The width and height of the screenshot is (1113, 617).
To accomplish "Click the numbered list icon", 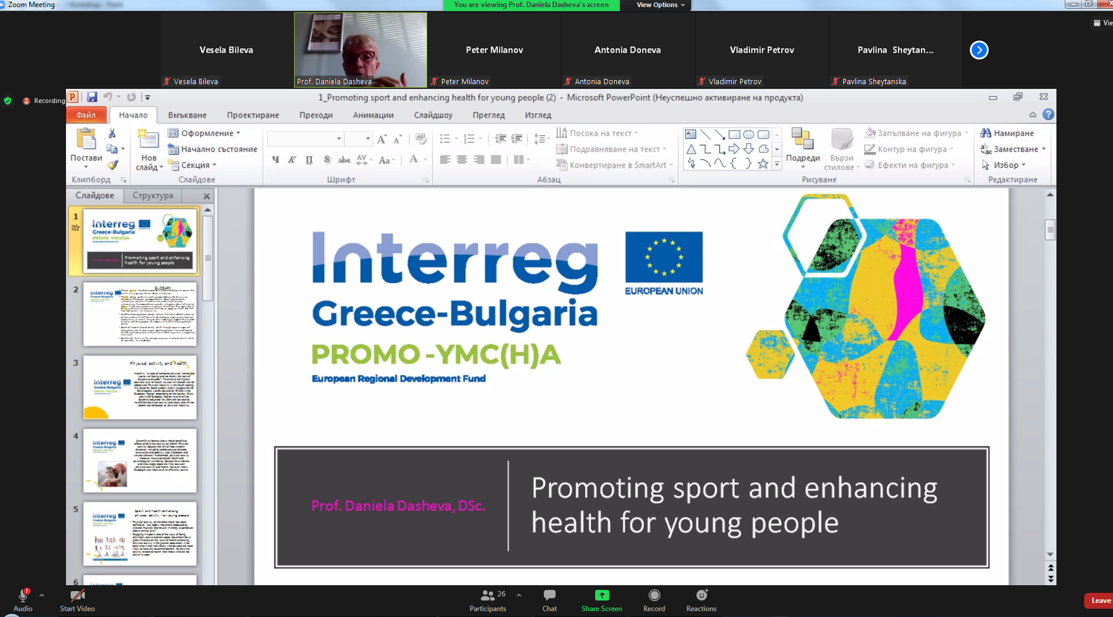I will [469, 139].
